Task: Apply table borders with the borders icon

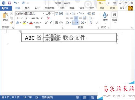Action: pos(74,23)
